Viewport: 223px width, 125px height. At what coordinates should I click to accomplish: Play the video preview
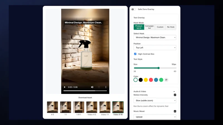[65, 87]
